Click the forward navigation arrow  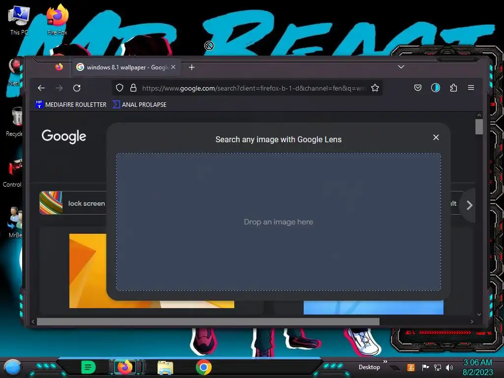pos(59,88)
